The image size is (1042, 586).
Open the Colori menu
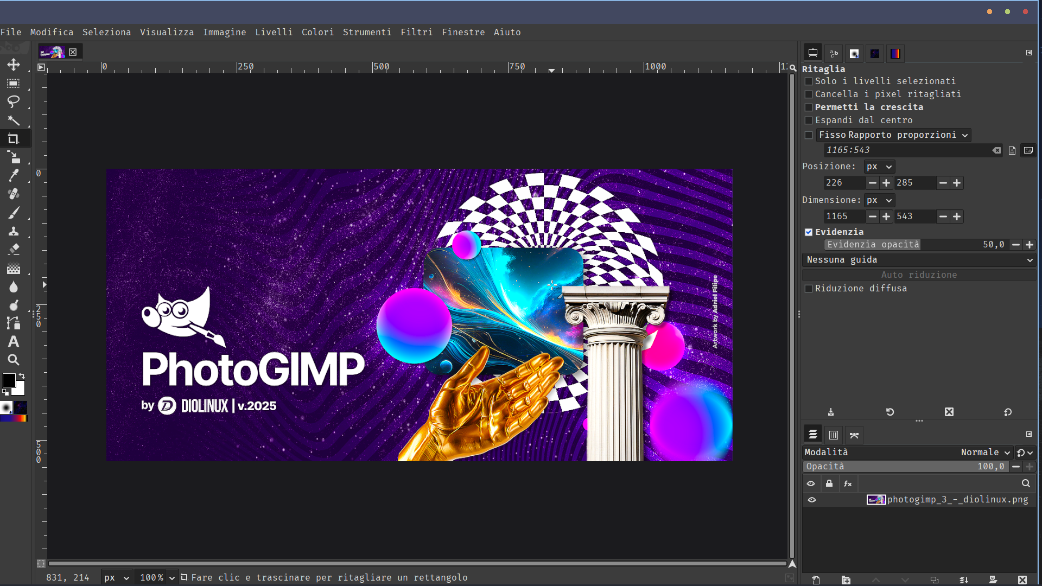pyautogui.click(x=317, y=32)
